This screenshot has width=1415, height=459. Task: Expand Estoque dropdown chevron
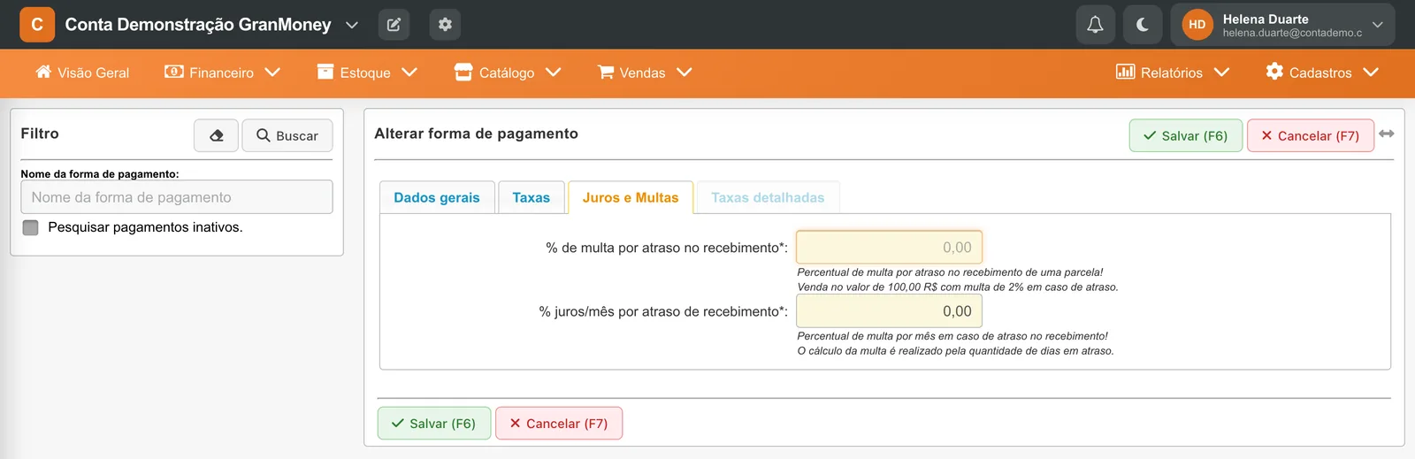tap(409, 73)
